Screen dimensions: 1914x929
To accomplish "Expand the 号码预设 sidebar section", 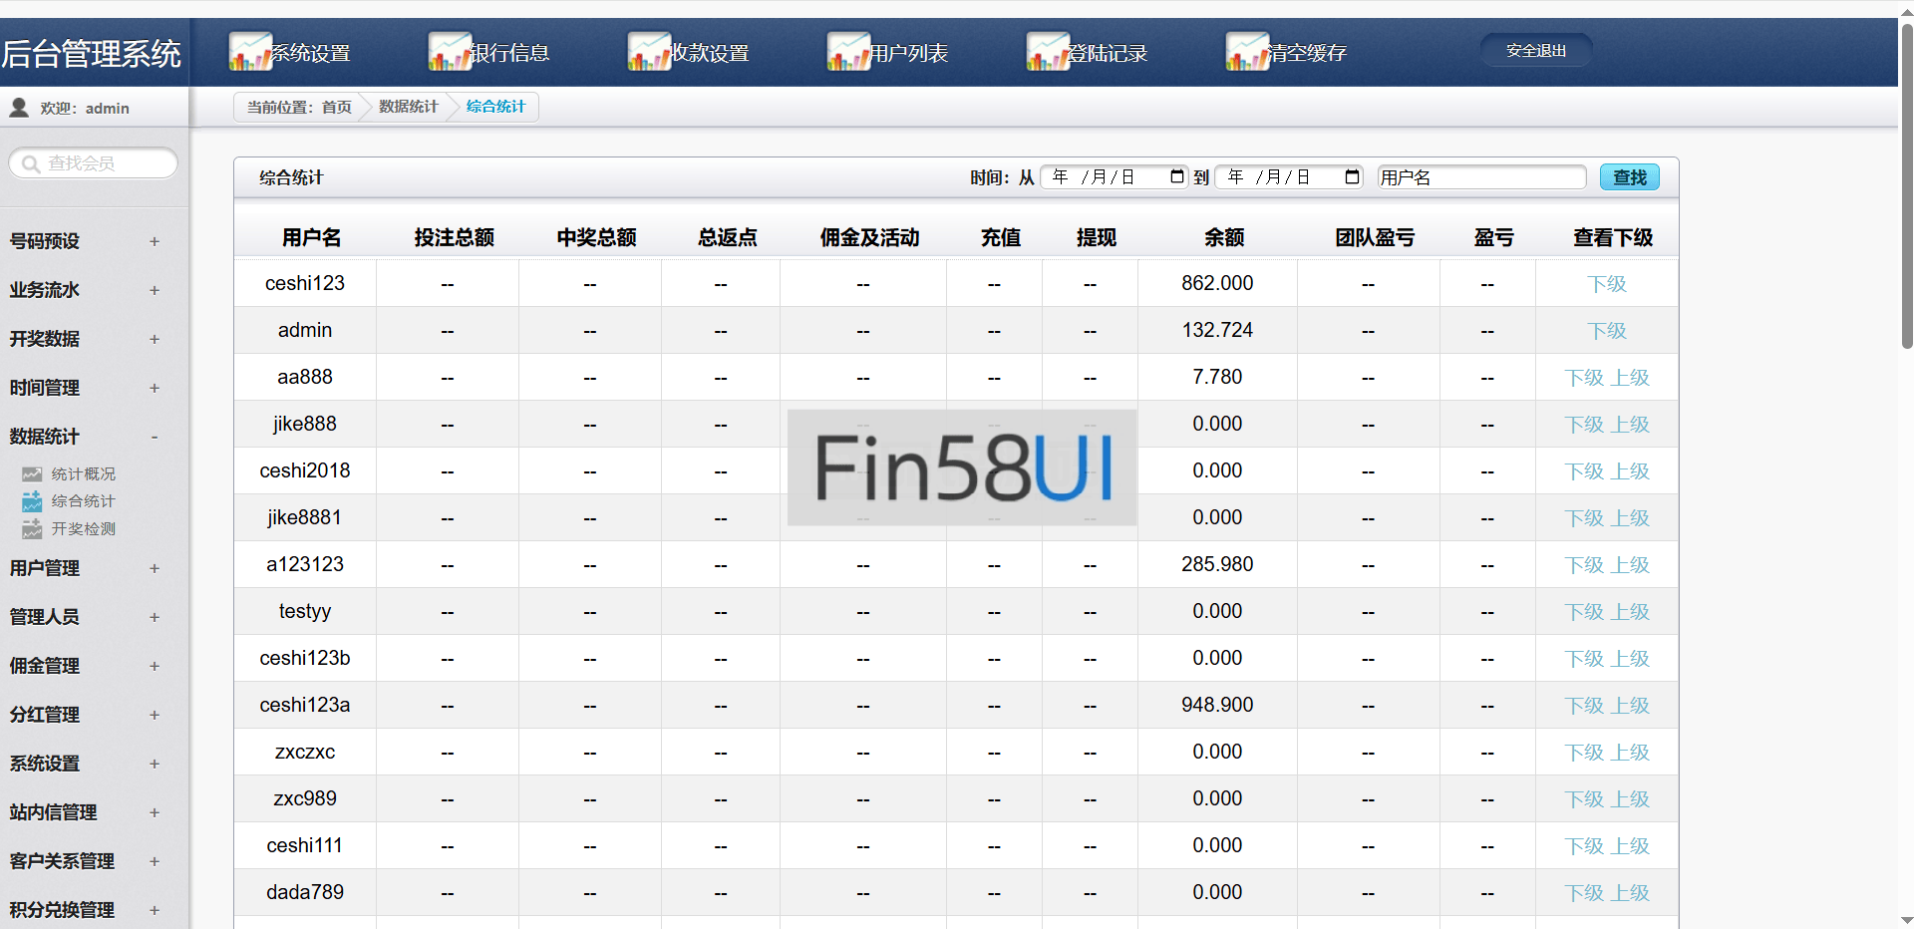I will (x=155, y=241).
